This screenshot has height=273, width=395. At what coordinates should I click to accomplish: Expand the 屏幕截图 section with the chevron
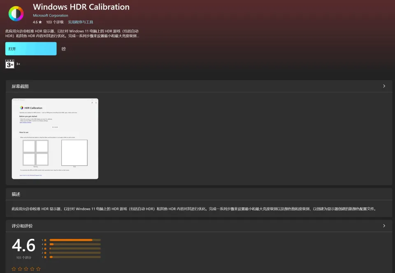(x=384, y=86)
